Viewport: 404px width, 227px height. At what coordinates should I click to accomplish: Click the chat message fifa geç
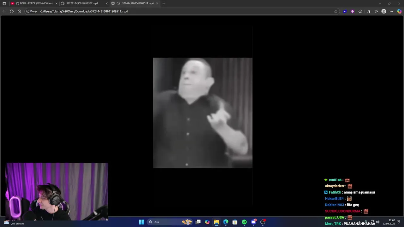(353, 205)
